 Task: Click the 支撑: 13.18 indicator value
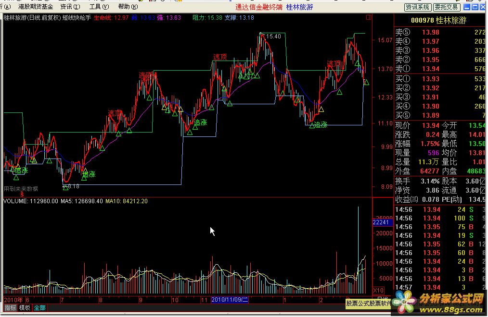tap(239, 18)
